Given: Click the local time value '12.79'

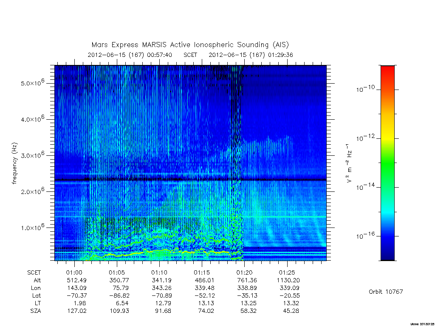Looking at the screenshot, I should coord(163,303).
